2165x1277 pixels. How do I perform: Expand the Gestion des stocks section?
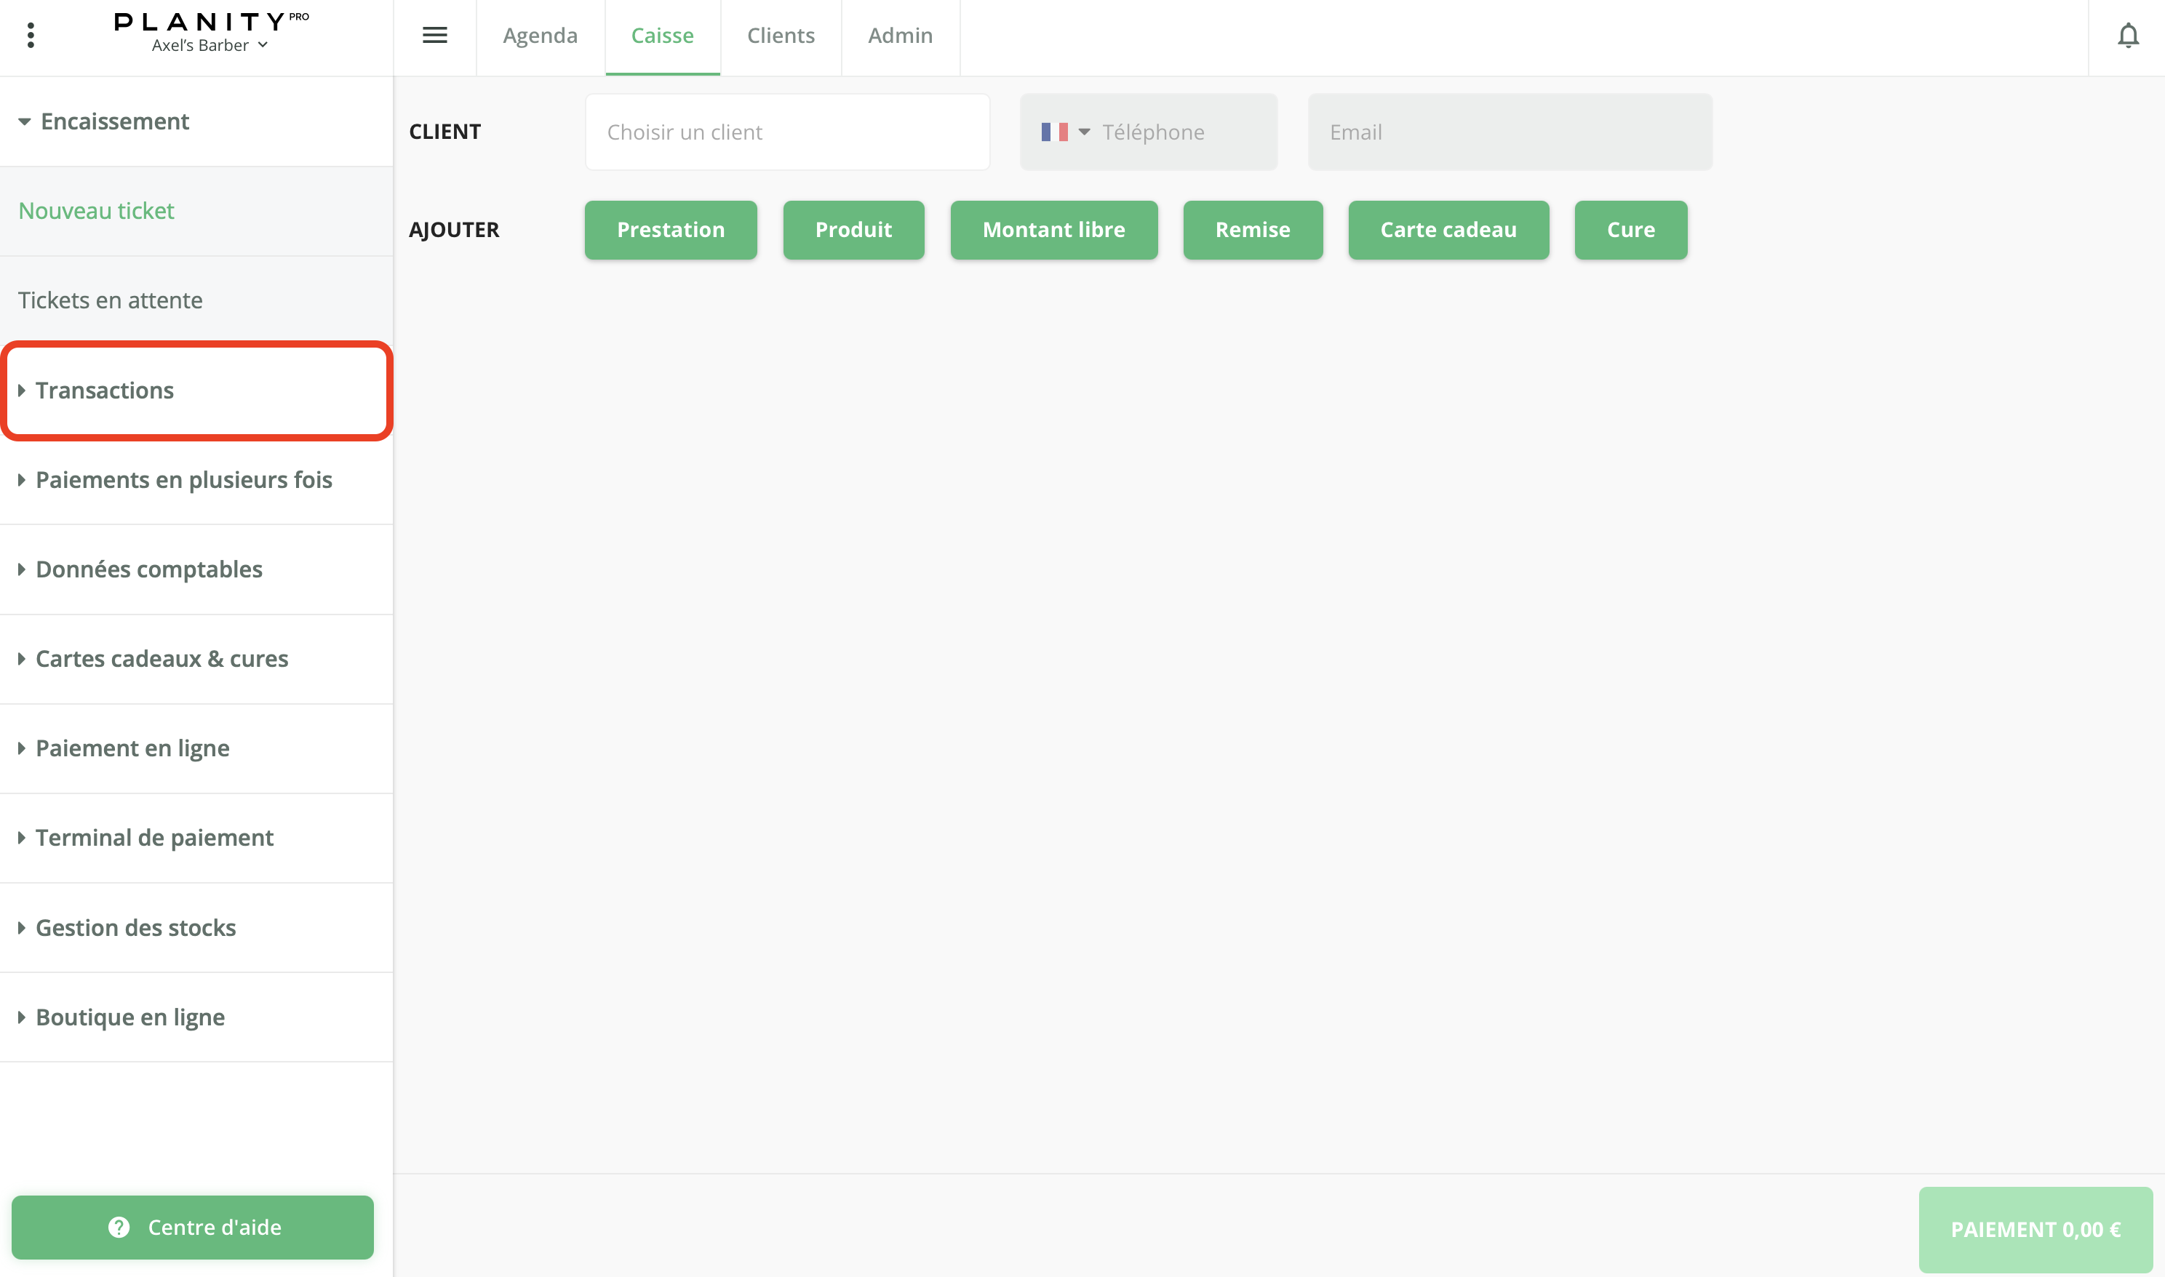tap(135, 928)
